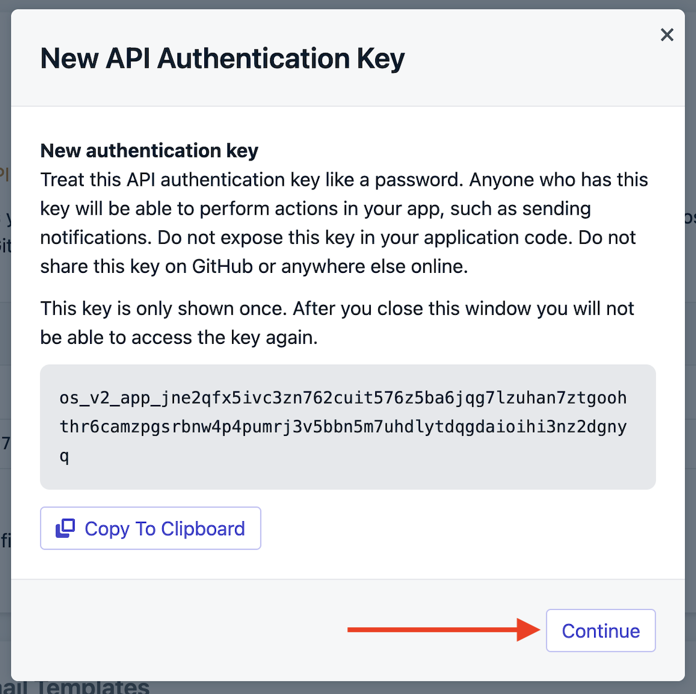
Task: Click the Copy To Clipboard button label
Action: (165, 529)
